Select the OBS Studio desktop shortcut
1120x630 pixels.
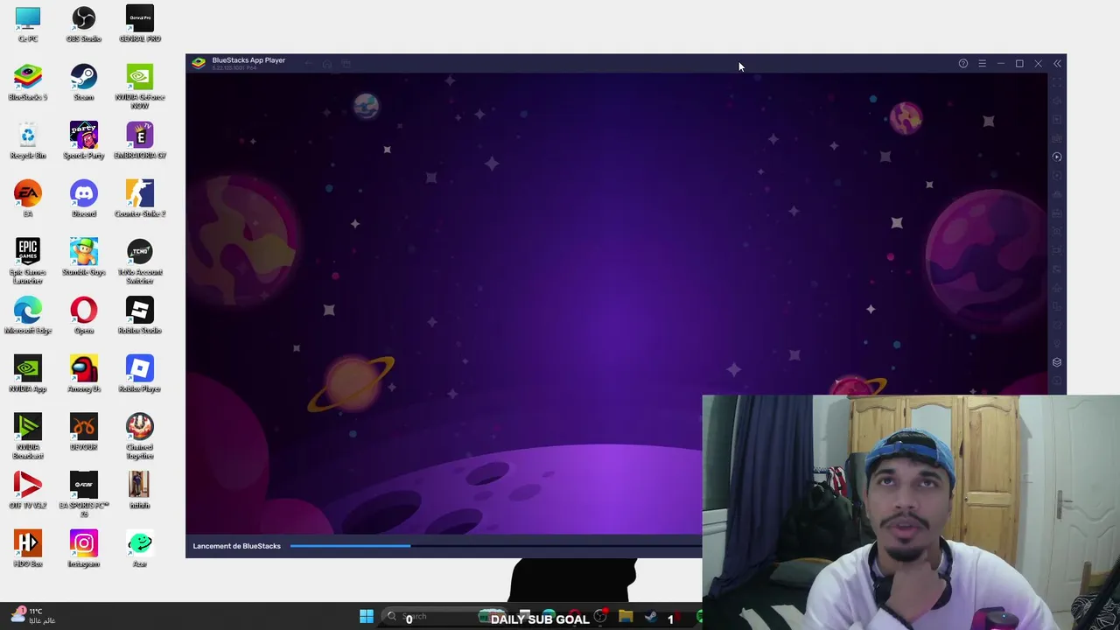coord(84,24)
